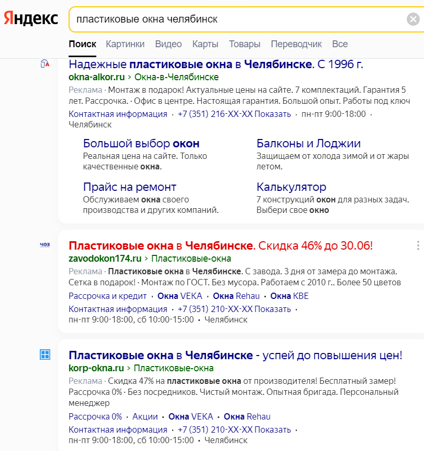
Task: Open the 'Рассрочка 0%' quick link
Action: point(95,416)
